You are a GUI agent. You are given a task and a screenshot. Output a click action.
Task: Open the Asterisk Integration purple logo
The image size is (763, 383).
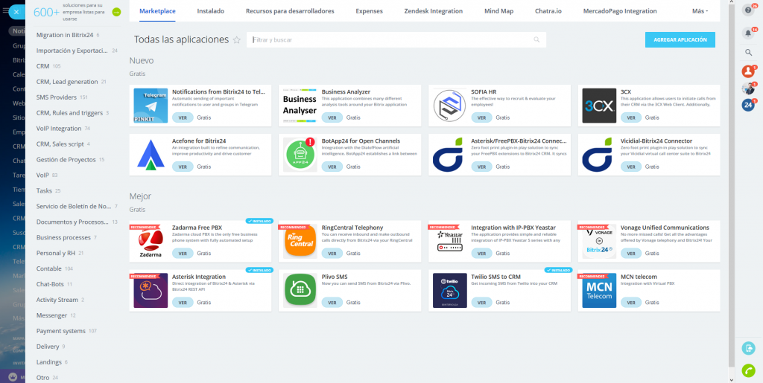(151, 290)
